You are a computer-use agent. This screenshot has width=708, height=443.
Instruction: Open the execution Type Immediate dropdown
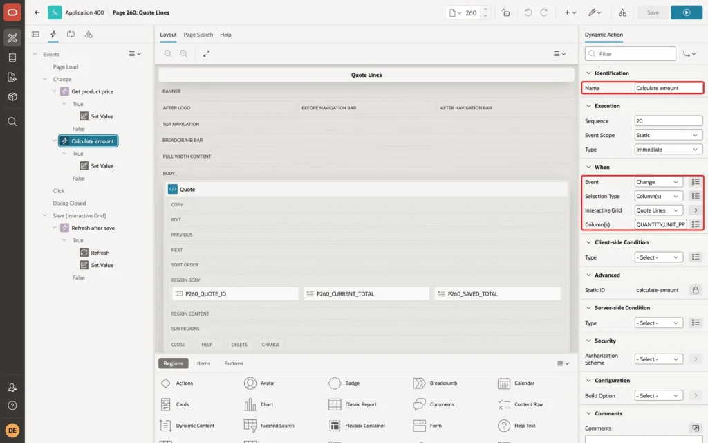669,150
